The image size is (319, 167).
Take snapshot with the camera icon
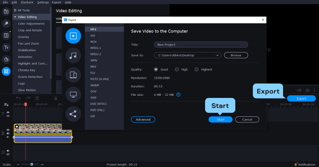pyautogui.click(x=308, y=90)
